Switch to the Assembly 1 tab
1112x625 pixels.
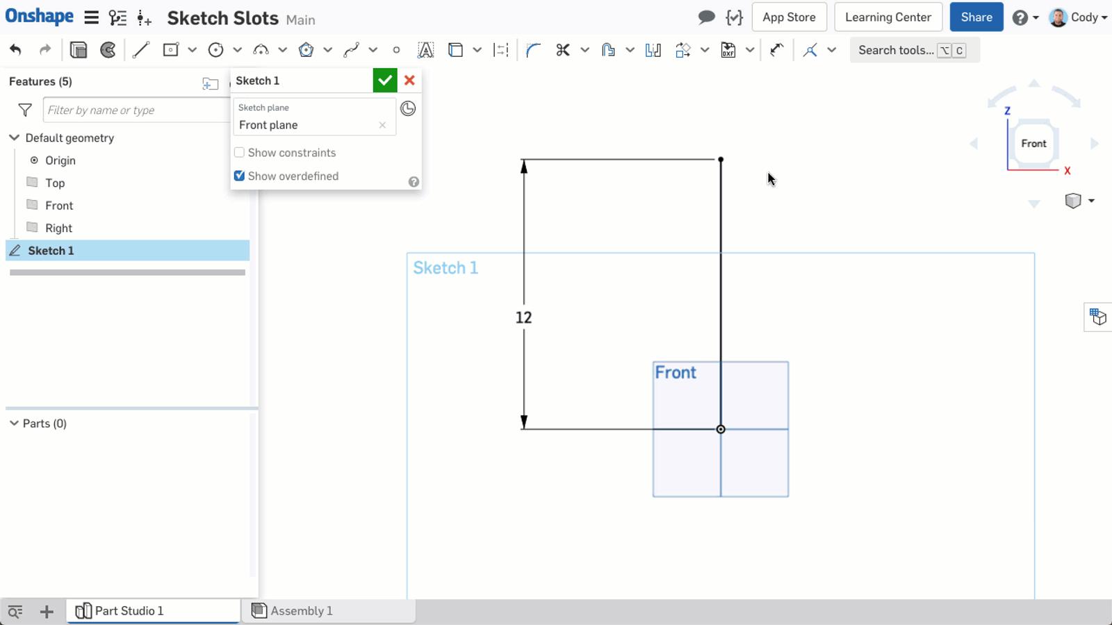(x=301, y=610)
